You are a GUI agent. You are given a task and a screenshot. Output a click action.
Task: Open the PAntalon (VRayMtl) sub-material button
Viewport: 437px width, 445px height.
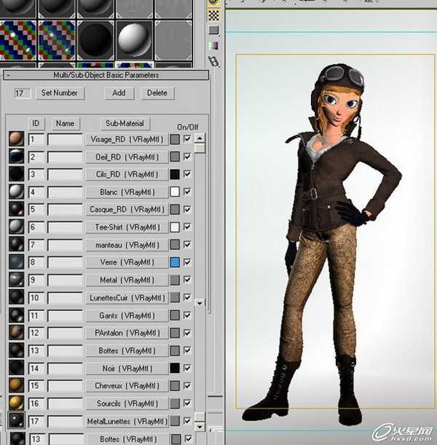coord(127,333)
